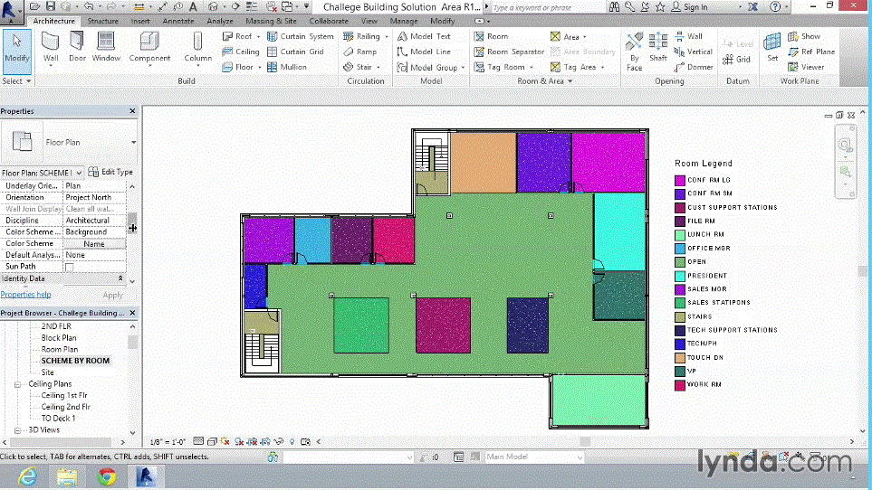Select the Wall tool

(51, 48)
